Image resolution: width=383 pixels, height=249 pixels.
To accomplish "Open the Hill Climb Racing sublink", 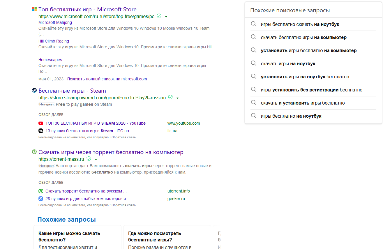I will tap(54, 41).
